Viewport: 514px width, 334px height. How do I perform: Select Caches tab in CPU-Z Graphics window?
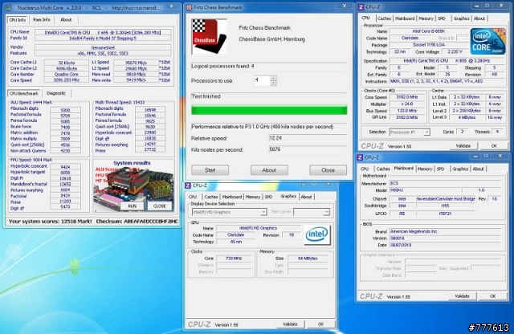pos(211,197)
